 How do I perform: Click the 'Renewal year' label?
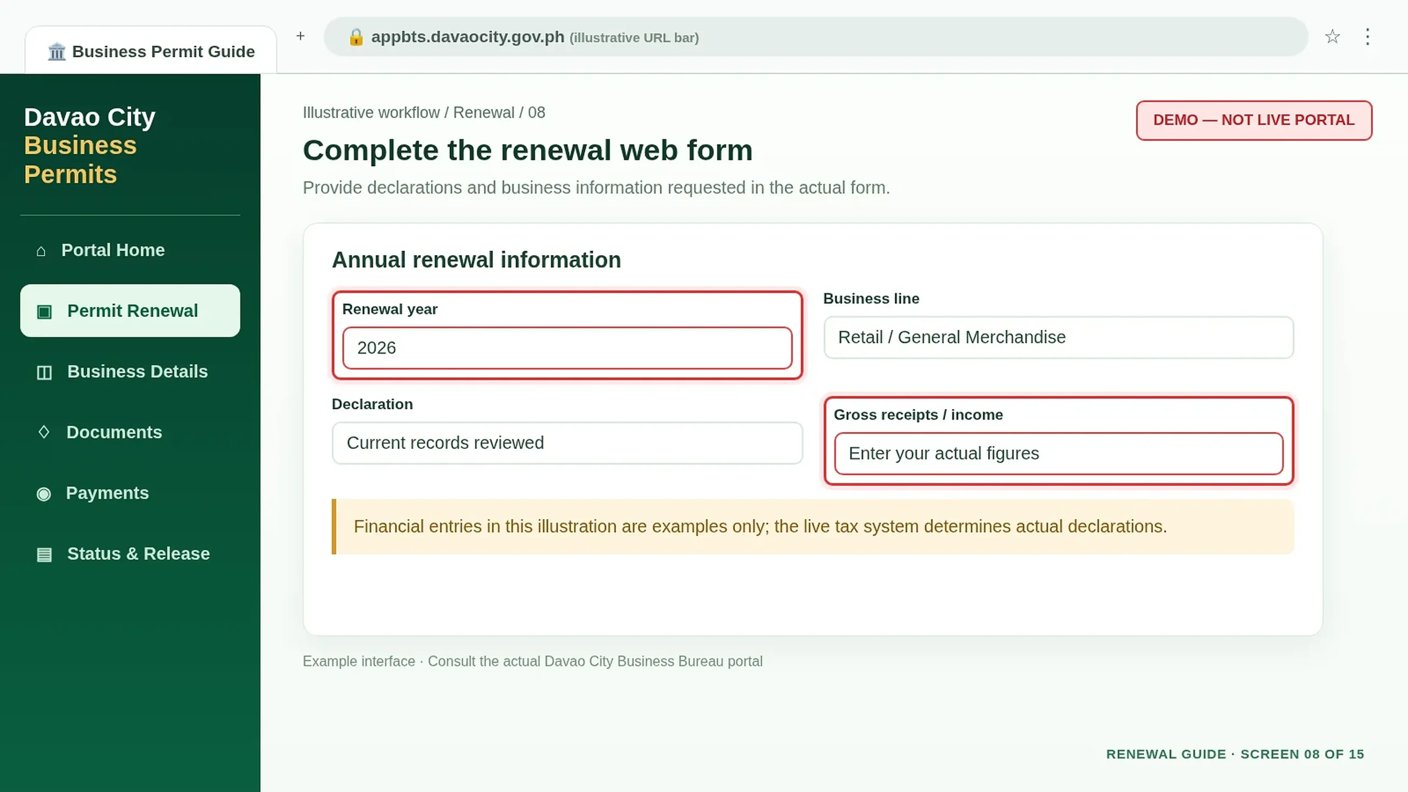[390, 310]
